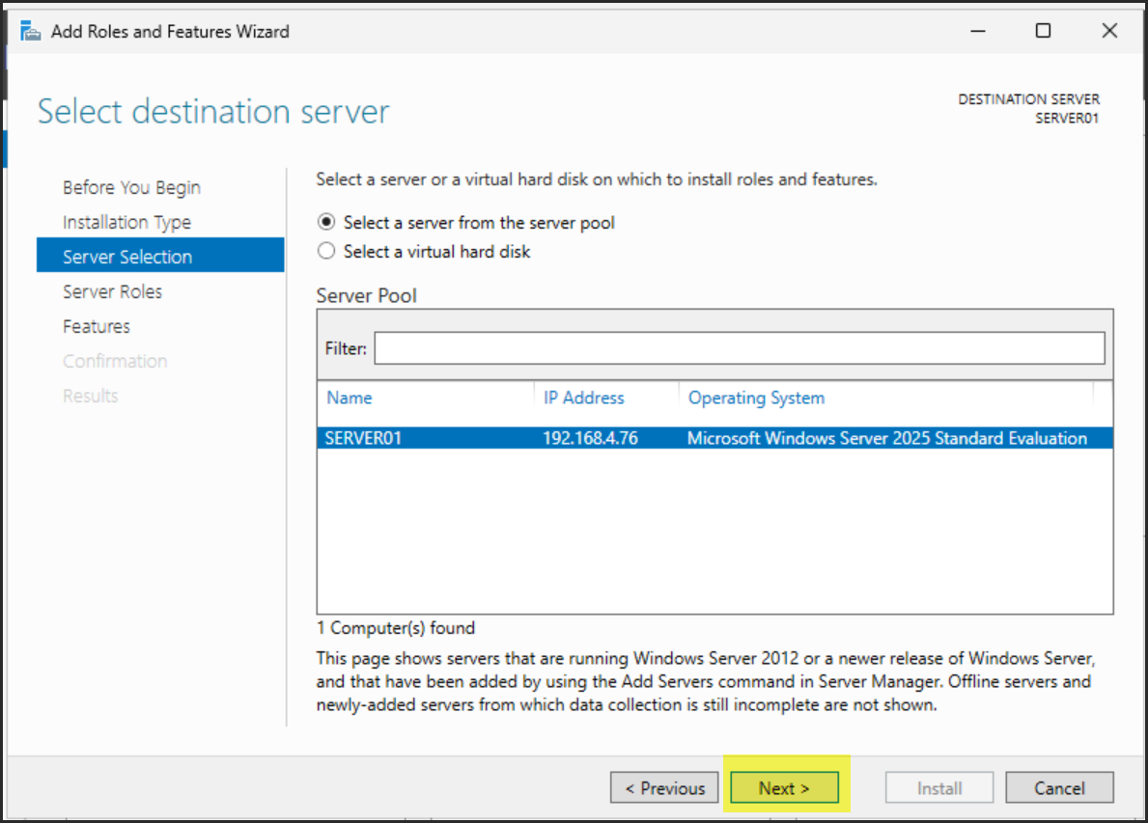This screenshot has width=1148, height=823.
Task: Select SERVER01 row in server pool
Action: click(363, 438)
